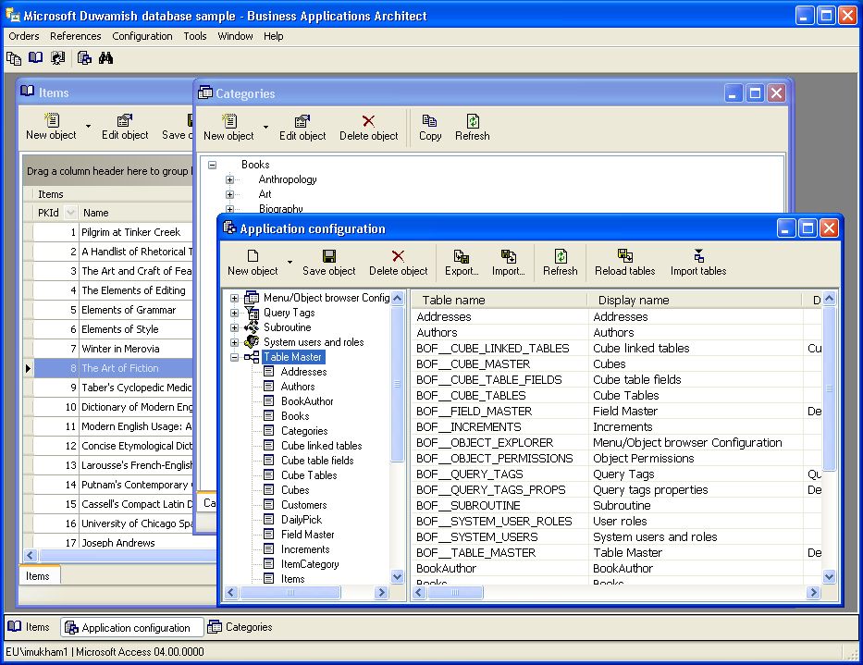Viewport: 863px width, 665px height.
Task: Click the Items tab inside Items window
Action: (x=38, y=576)
